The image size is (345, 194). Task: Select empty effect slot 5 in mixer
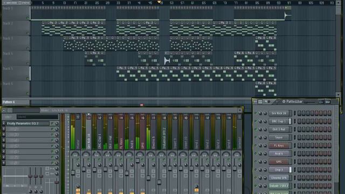pos(27,146)
